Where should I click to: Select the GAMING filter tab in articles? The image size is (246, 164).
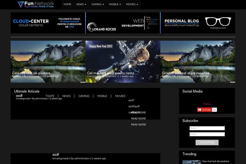84,96
